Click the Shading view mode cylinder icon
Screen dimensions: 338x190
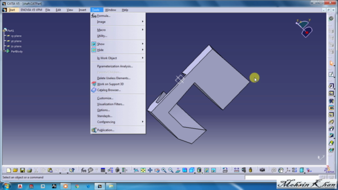pos(199,170)
